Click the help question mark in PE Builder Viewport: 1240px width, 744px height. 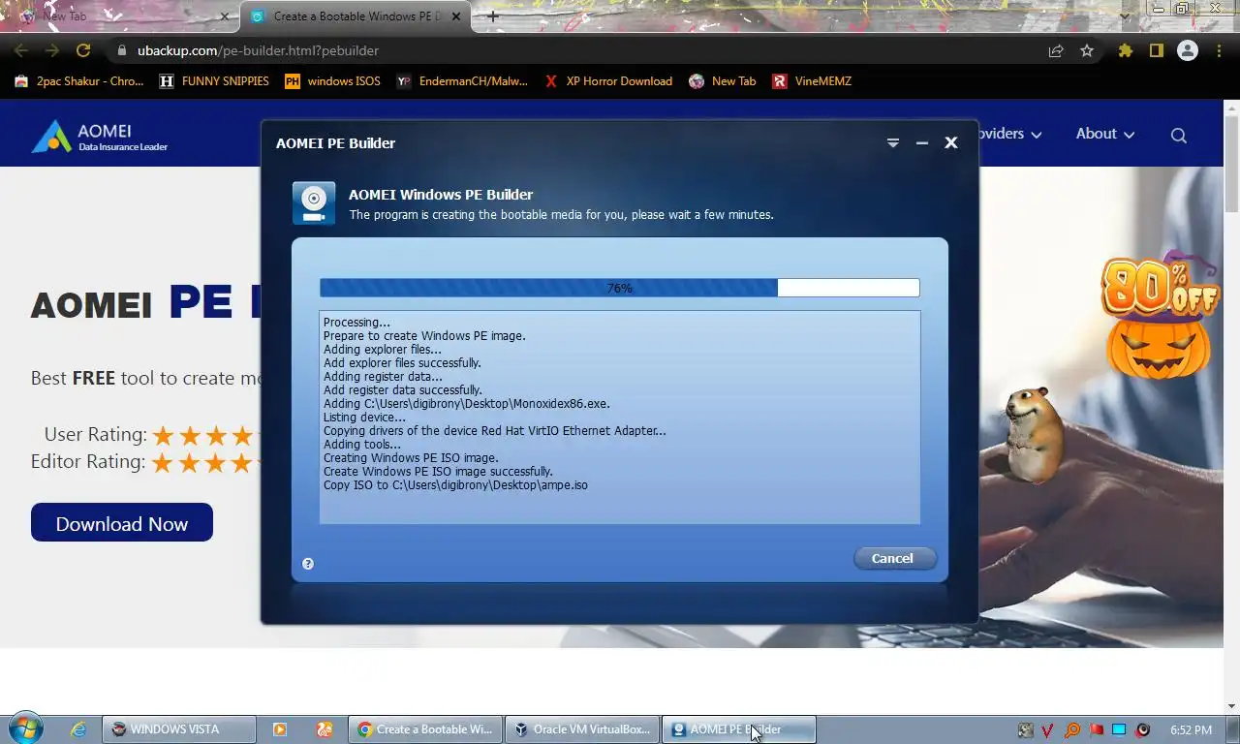pos(308,564)
